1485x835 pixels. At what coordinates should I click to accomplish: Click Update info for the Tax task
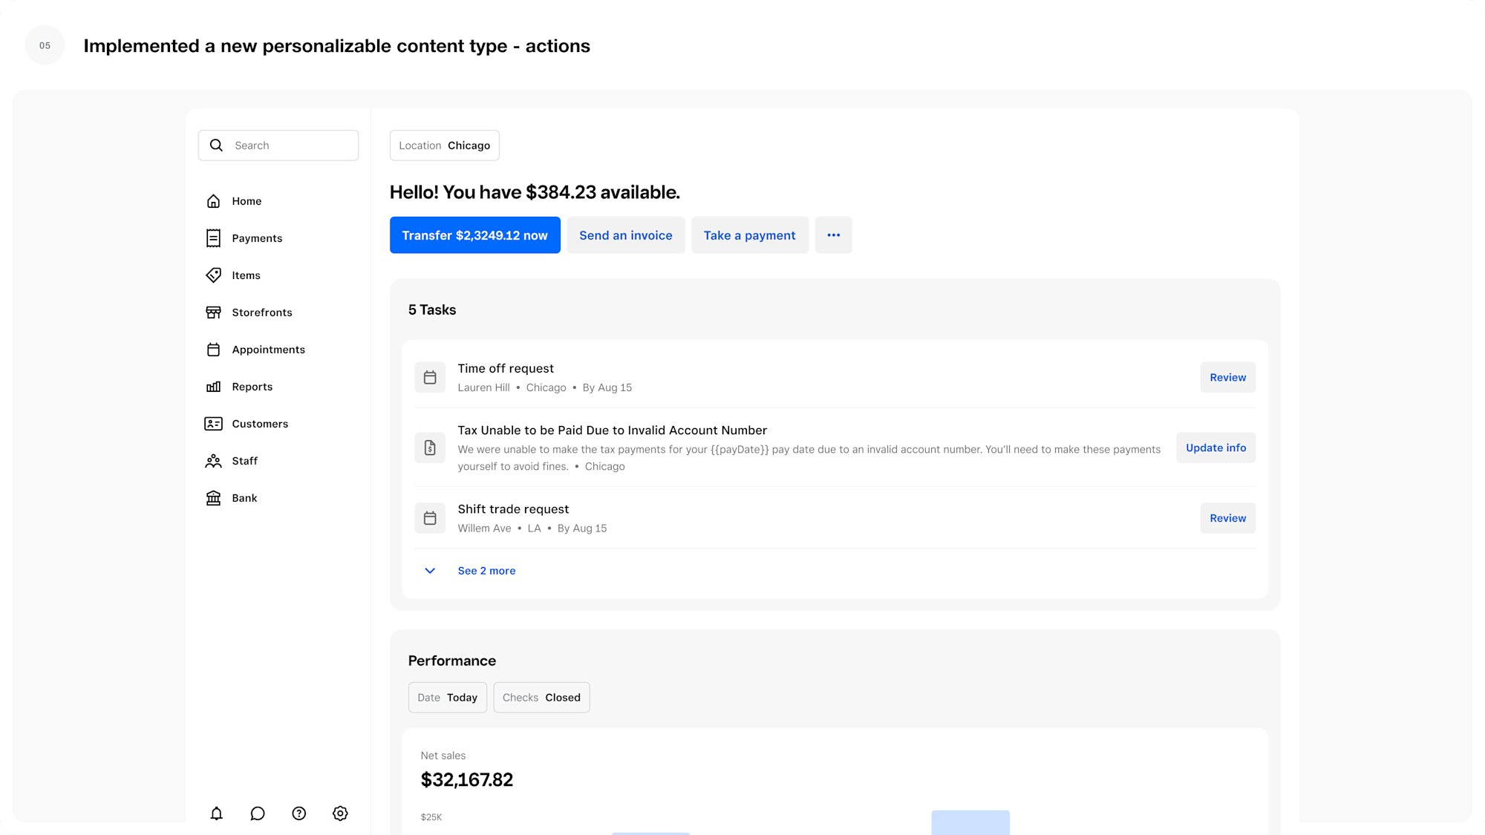coord(1216,448)
